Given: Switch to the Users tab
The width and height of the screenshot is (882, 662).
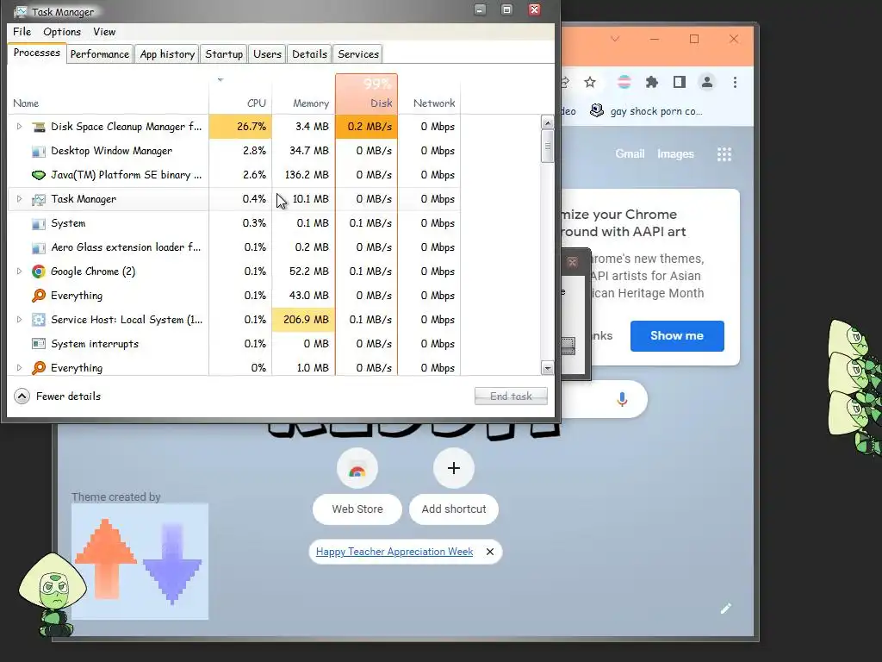Looking at the screenshot, I should click(x=267, y=54).
